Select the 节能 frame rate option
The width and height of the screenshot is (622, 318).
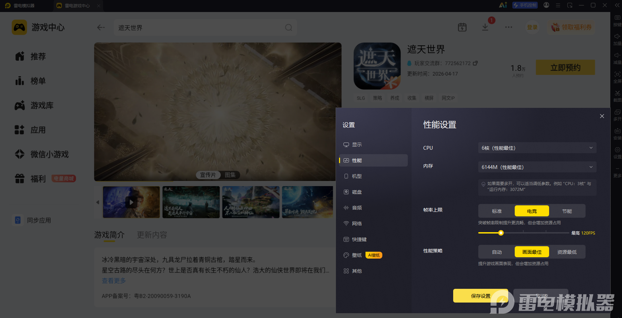point(567,211)
